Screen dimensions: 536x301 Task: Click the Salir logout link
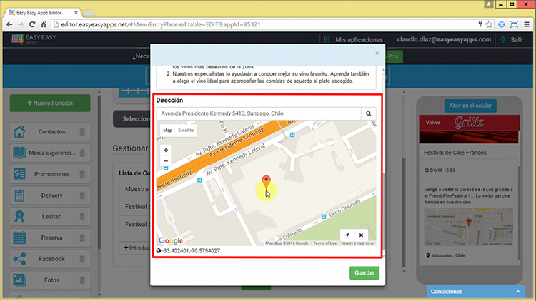coord(517,39)
